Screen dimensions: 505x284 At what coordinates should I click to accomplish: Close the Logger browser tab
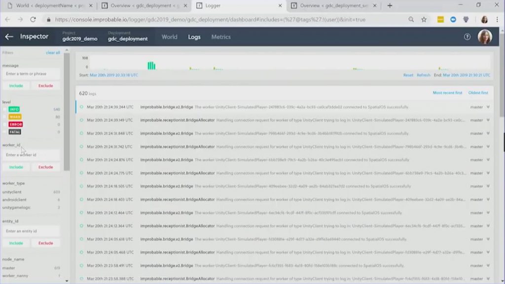pos(280,5)
